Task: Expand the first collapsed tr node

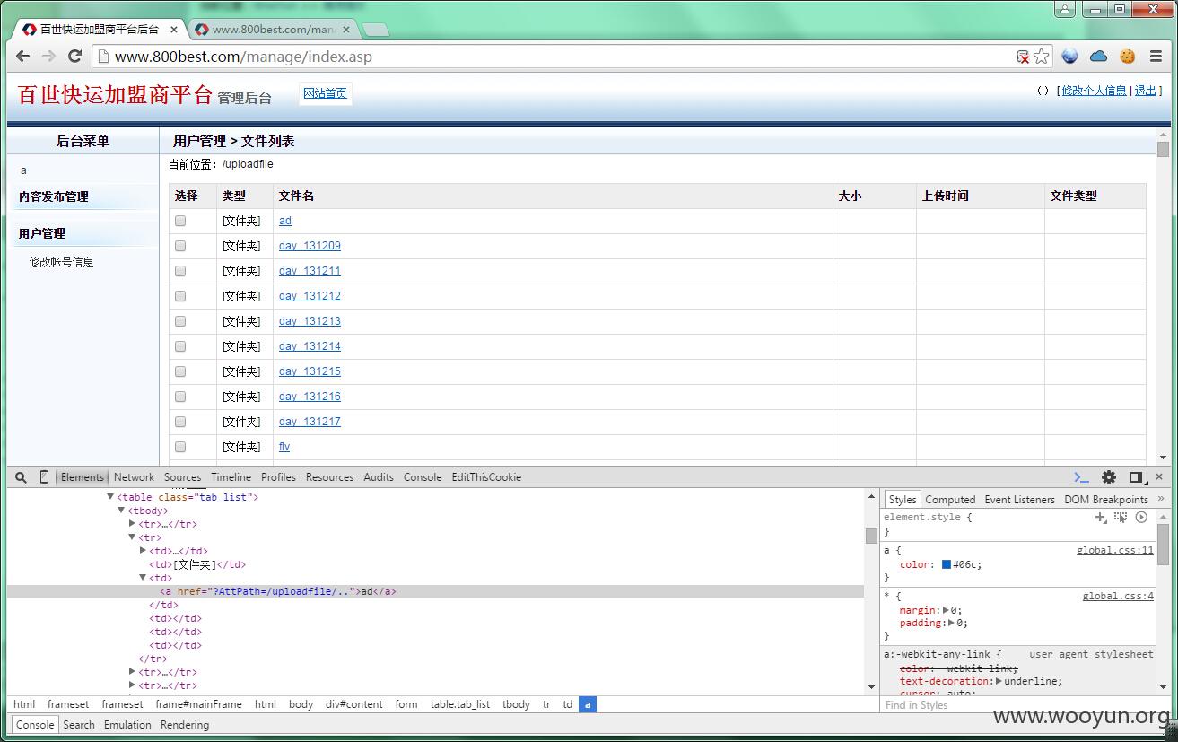Action: [132, 524]
